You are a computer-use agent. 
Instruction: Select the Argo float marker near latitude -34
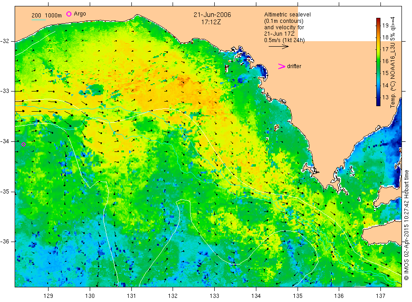pos(23,144)
